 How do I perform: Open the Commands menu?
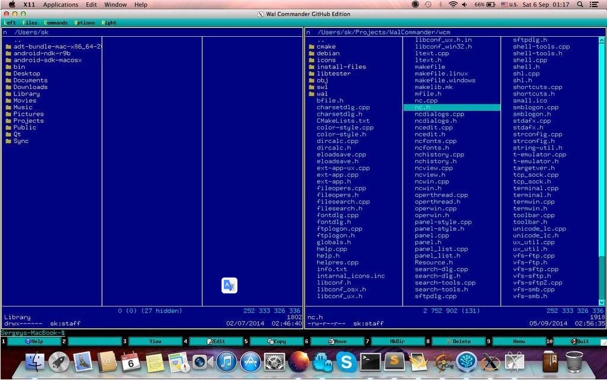(x=56, y=23)
